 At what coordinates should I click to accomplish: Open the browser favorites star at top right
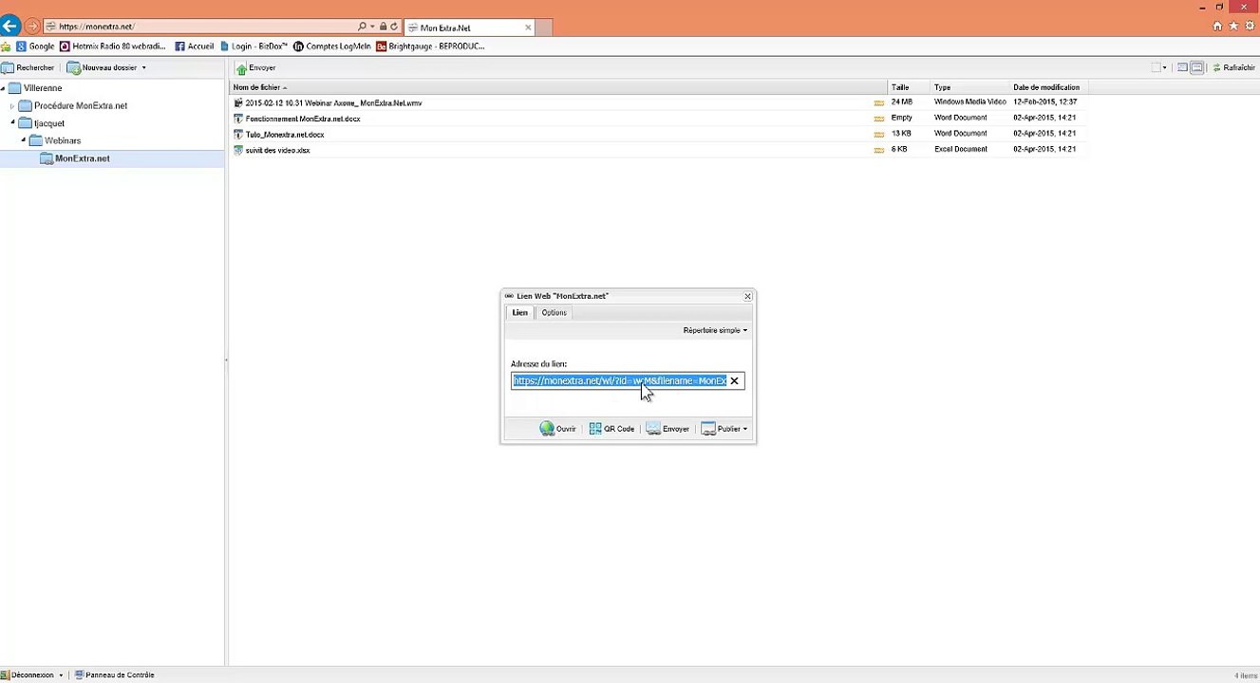coord(1233,27)
